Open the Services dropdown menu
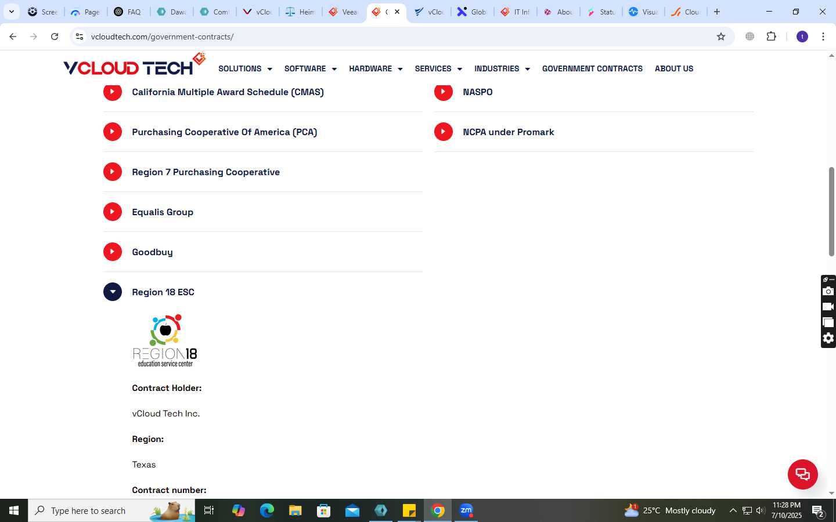Screen dimensions: 836x522 click(x=438, y=68)
